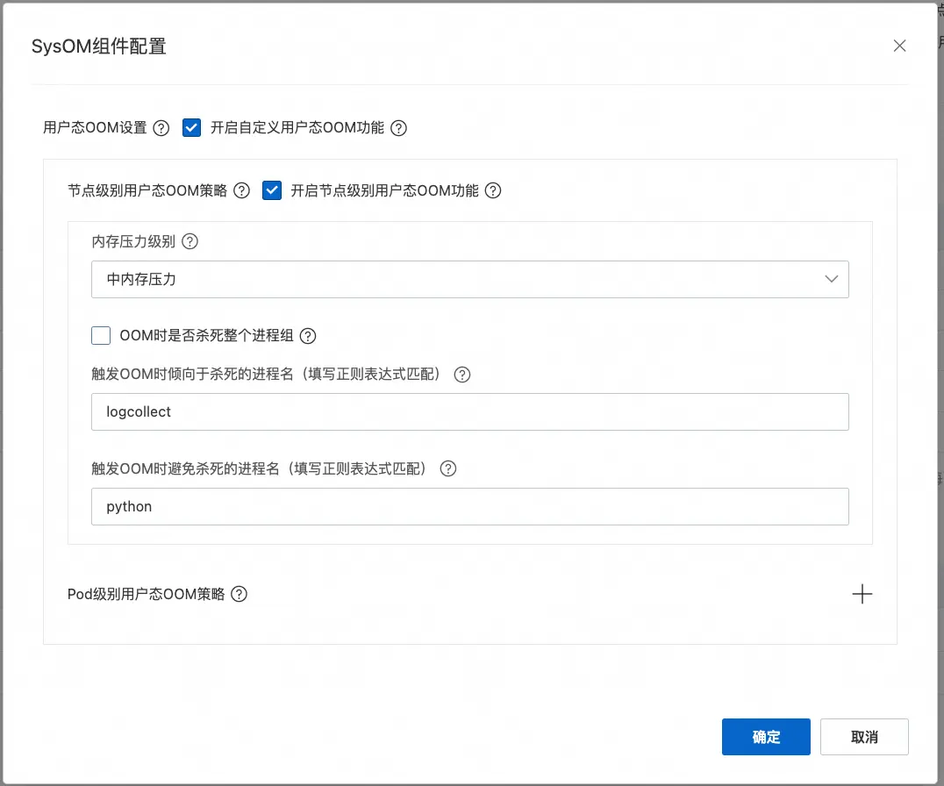Disable 开启自定义用户态OOM功能 checkbox
Image resolution: width=944 pixels, height=786 pixels.
191,128
